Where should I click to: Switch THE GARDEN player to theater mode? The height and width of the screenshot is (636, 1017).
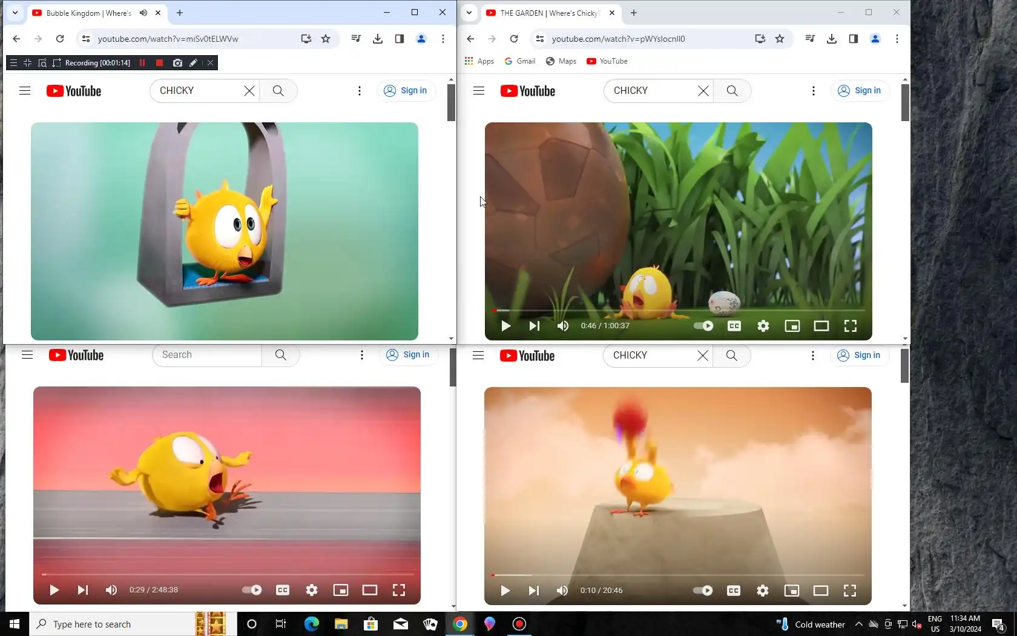pos(821,326)
